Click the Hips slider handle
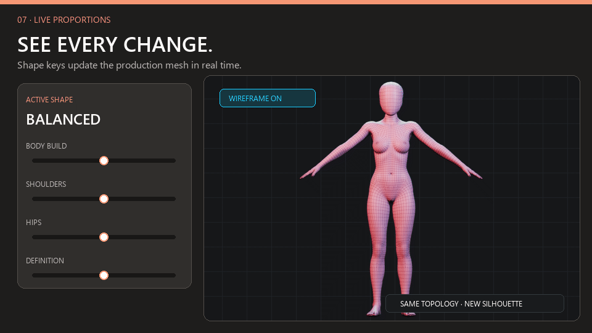592x333 pixels. pyautogui.click(x=104, y=237)
